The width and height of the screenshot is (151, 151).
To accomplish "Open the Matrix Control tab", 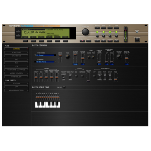I will click(16, 73).
